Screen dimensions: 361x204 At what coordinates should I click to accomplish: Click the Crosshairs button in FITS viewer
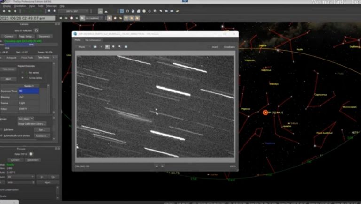click(228, 47)
